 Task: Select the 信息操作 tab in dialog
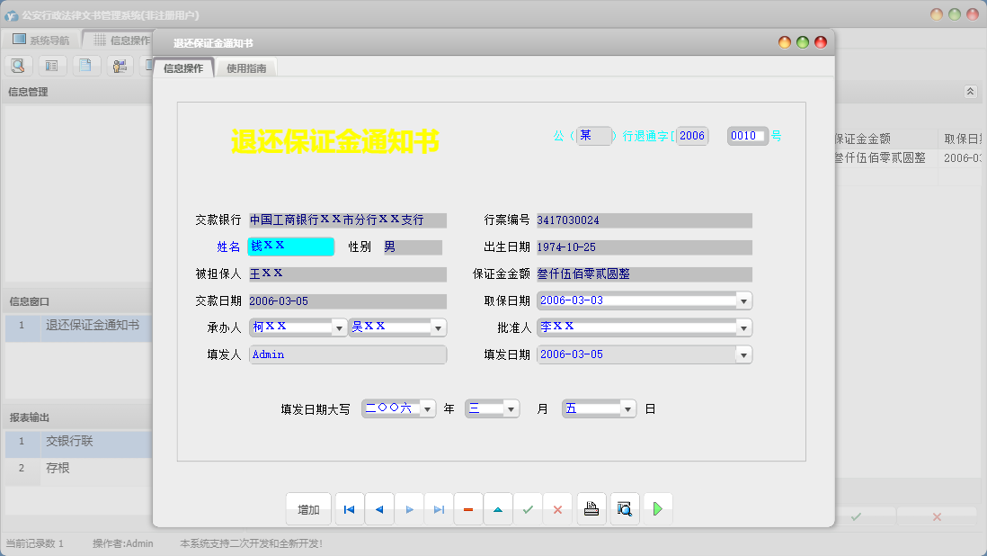[183, 68]
